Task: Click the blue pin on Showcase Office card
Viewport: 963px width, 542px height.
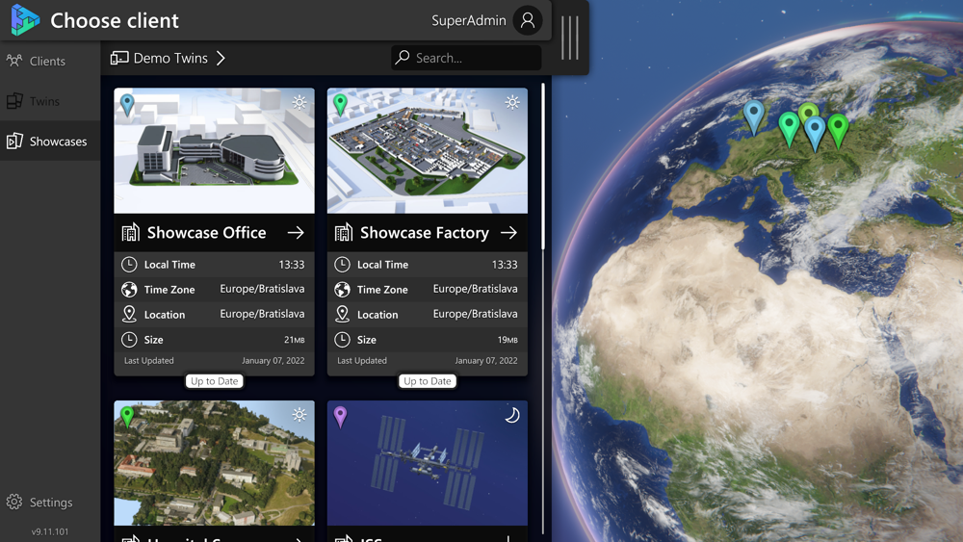Action: pos(127,105)
